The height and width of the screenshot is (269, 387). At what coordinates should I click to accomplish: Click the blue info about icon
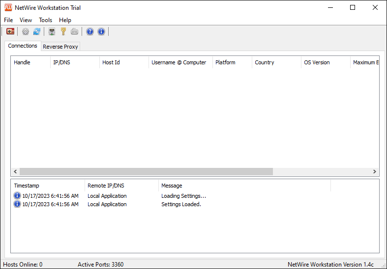101,31
